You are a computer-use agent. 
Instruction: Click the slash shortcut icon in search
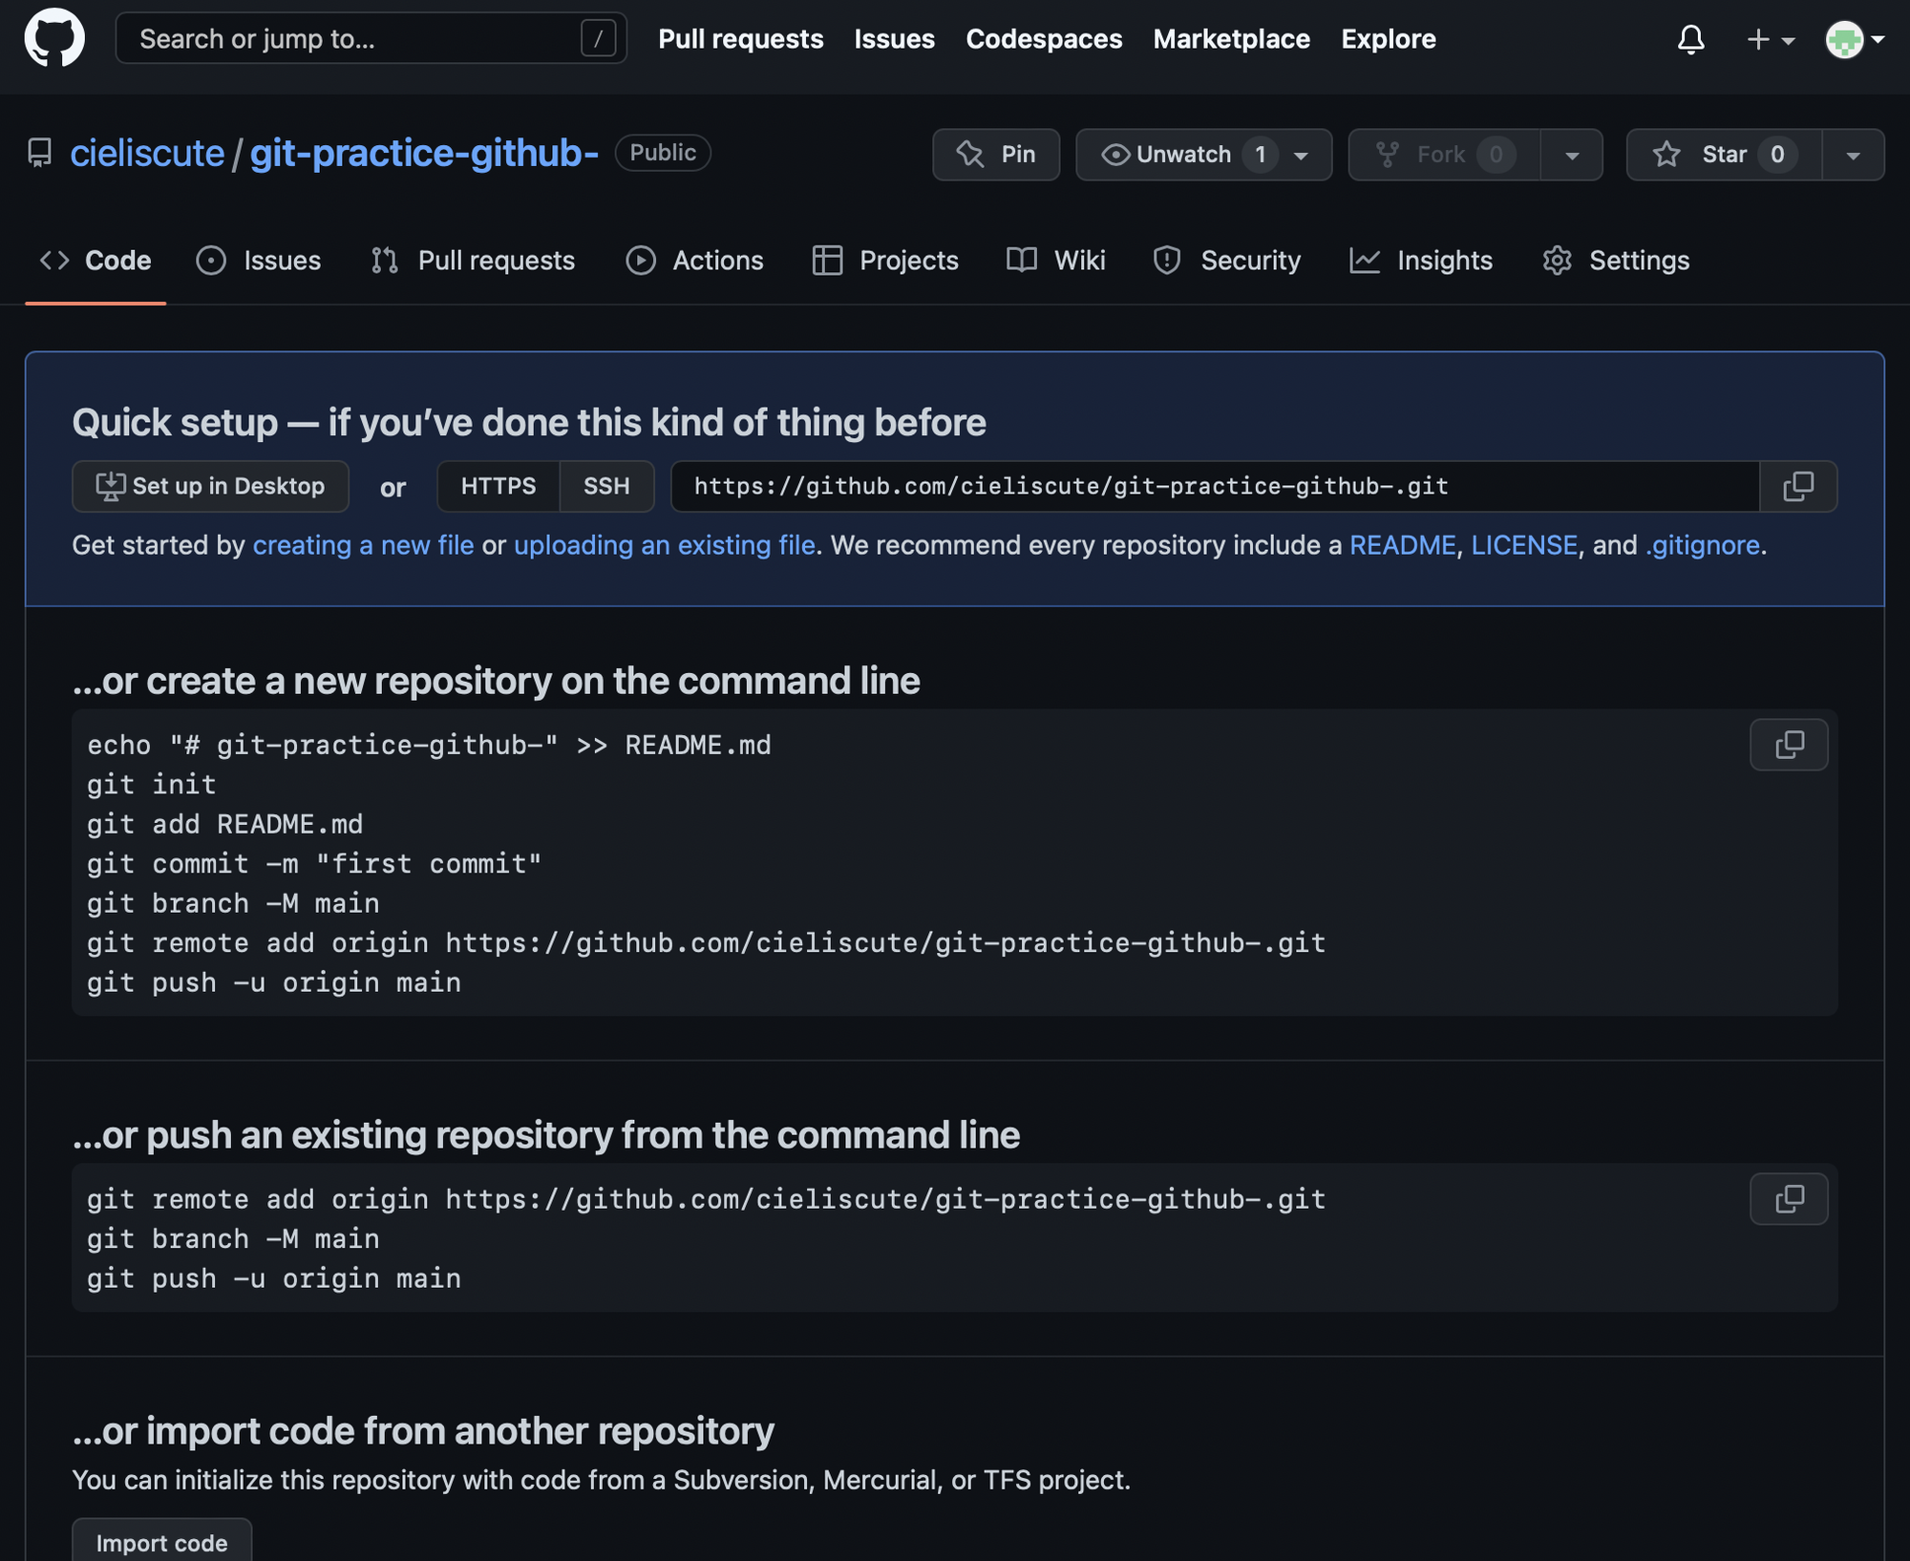point(598,39)
